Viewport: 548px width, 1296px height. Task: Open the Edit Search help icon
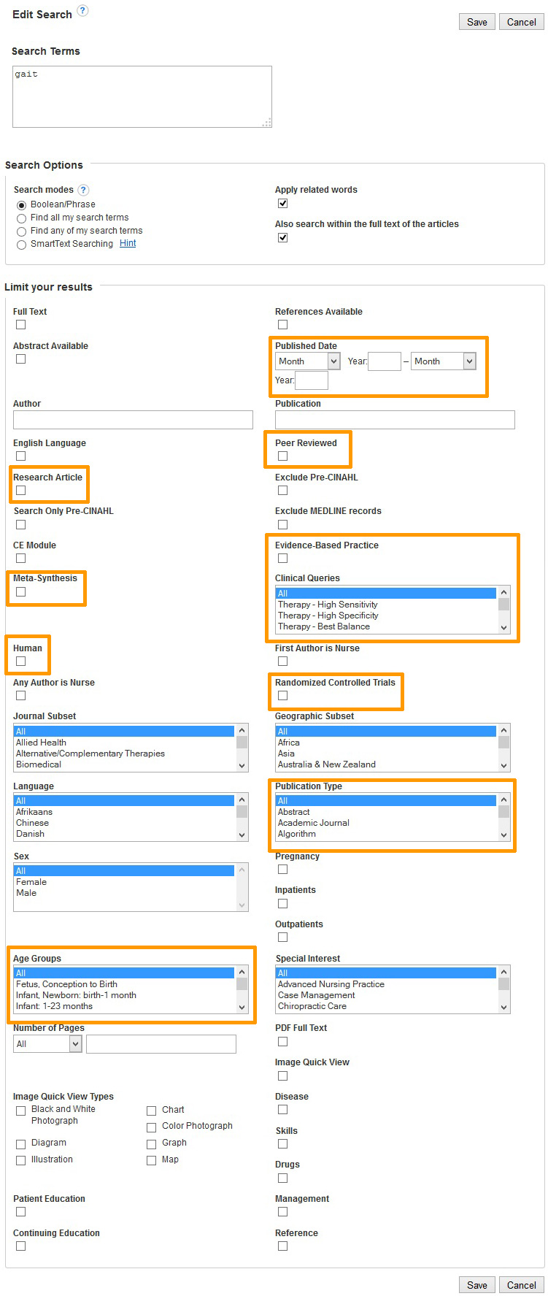82,11
